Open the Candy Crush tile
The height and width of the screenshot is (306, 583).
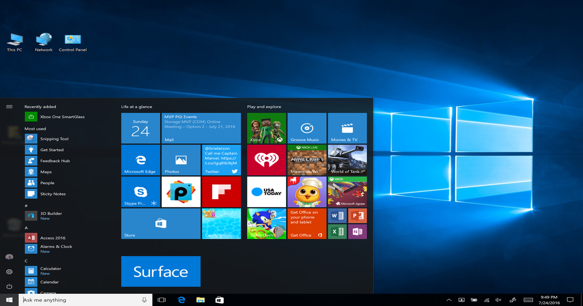(221, 223)
